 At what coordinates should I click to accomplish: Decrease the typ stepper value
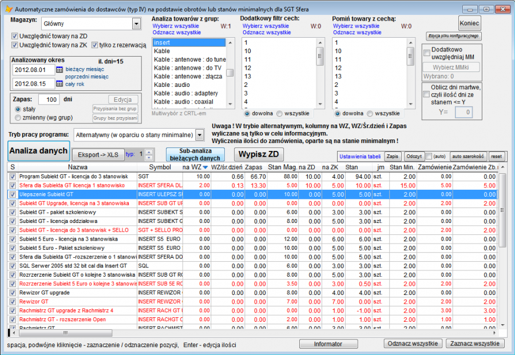[149, 157]
